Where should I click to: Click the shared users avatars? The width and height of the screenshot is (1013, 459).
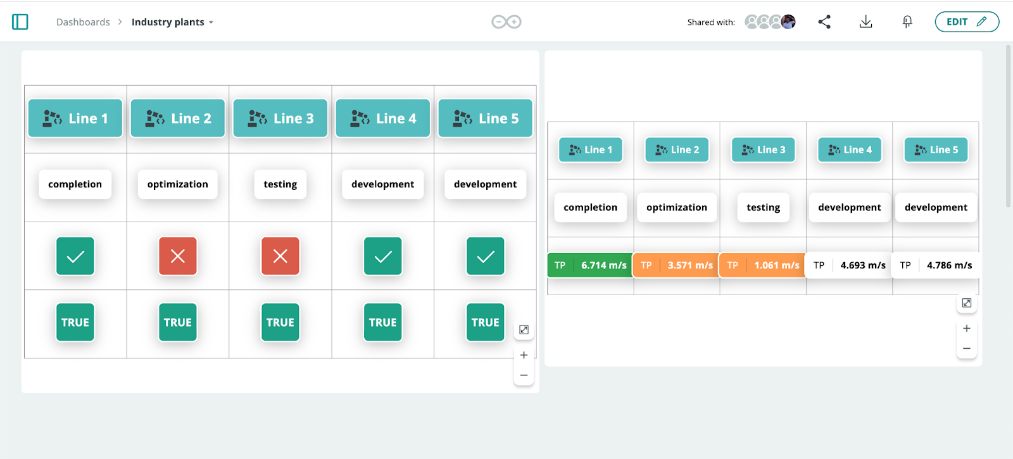[770, 22]
